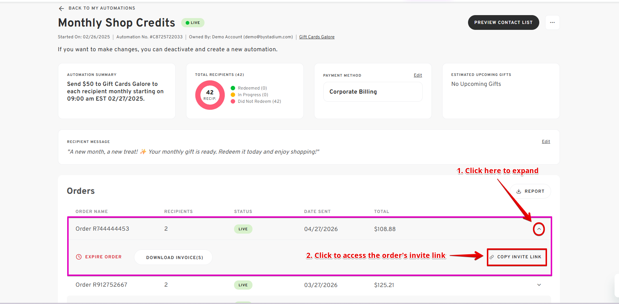Click the red Did Not Redeem legend dot
This screenshot has height=304, width=619.
[233, 101]
